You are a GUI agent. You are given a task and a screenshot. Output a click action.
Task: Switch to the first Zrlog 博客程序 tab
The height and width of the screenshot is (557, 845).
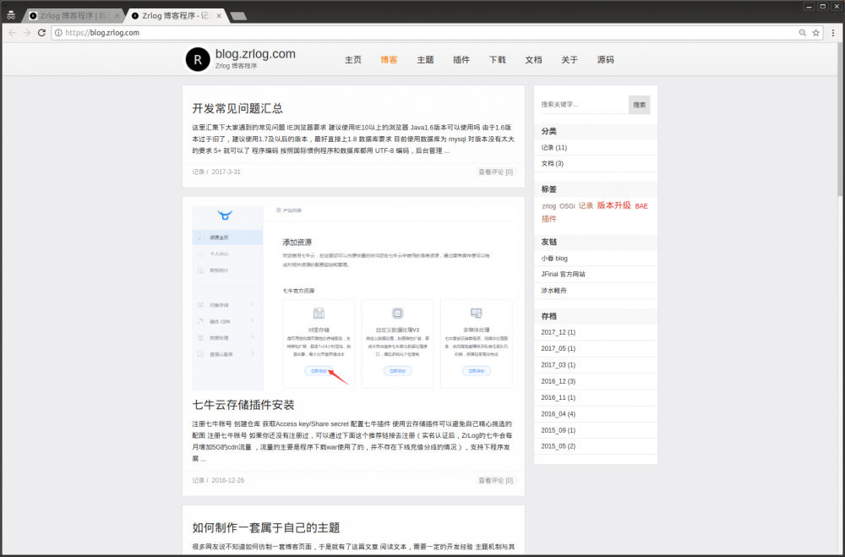[76, 15]
